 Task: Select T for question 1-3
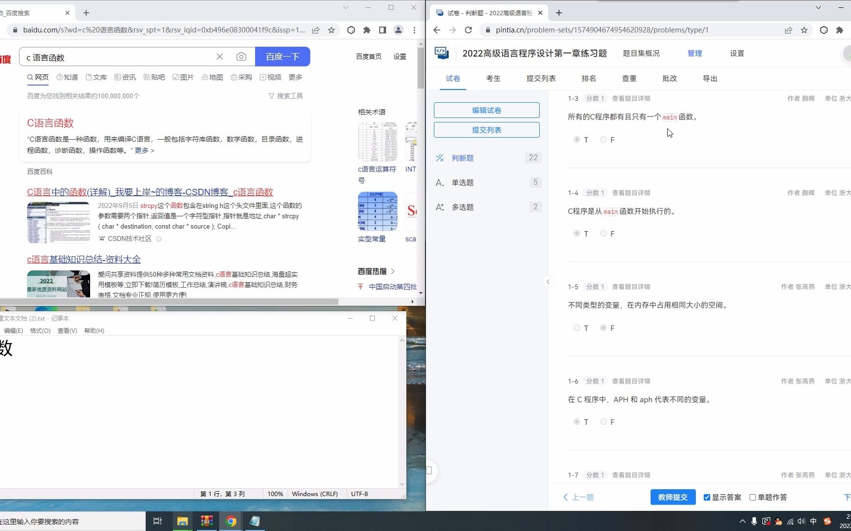[x=577, y=140]
